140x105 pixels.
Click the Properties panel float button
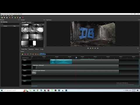point(18,20)
